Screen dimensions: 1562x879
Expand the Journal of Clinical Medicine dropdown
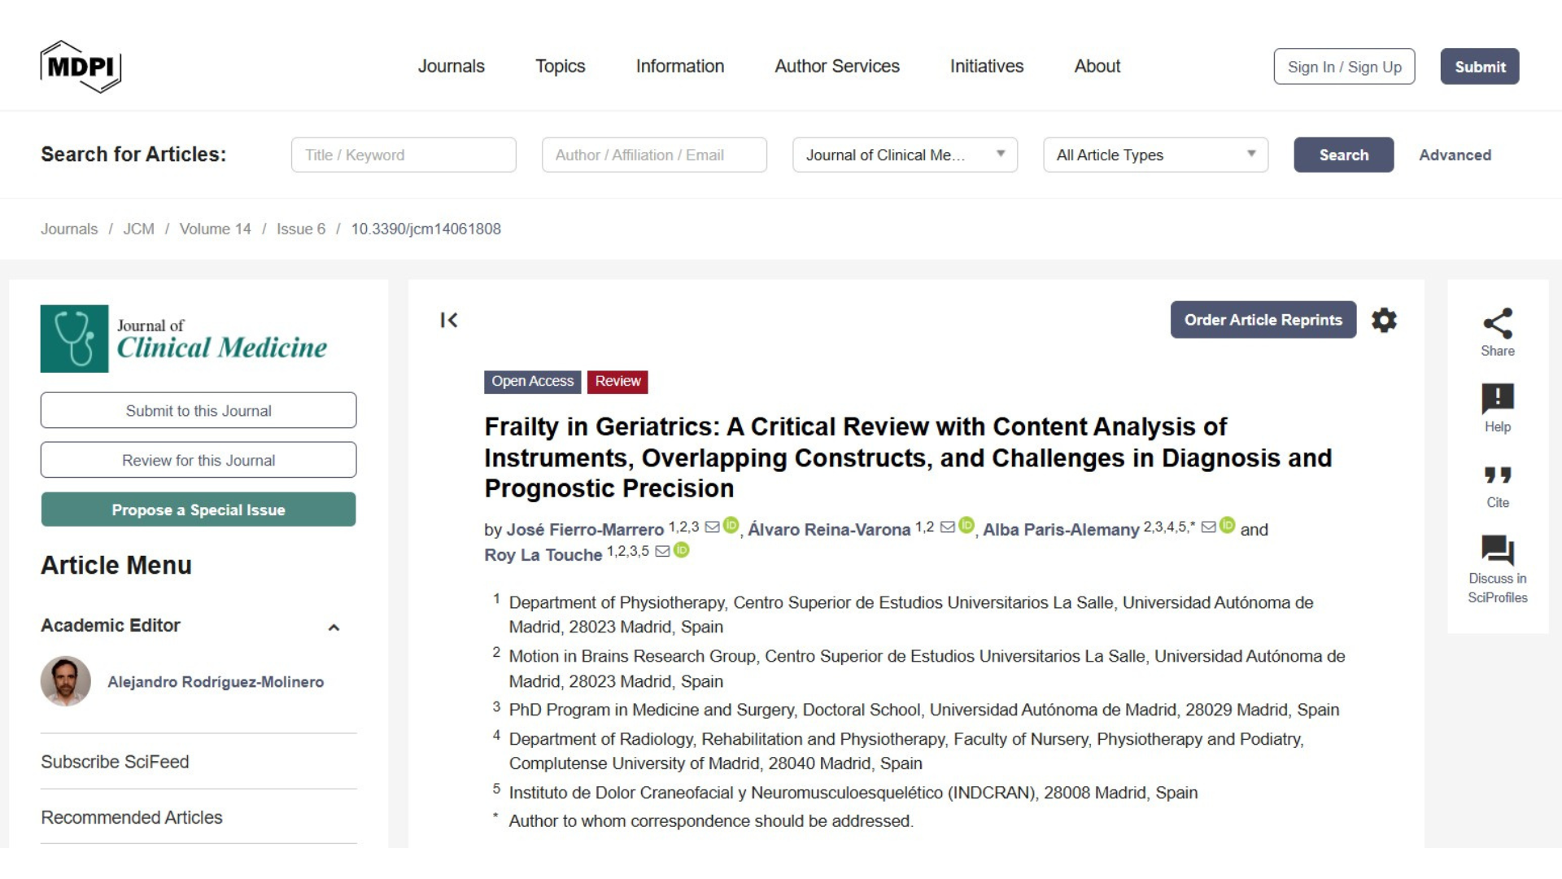point(905,155)
